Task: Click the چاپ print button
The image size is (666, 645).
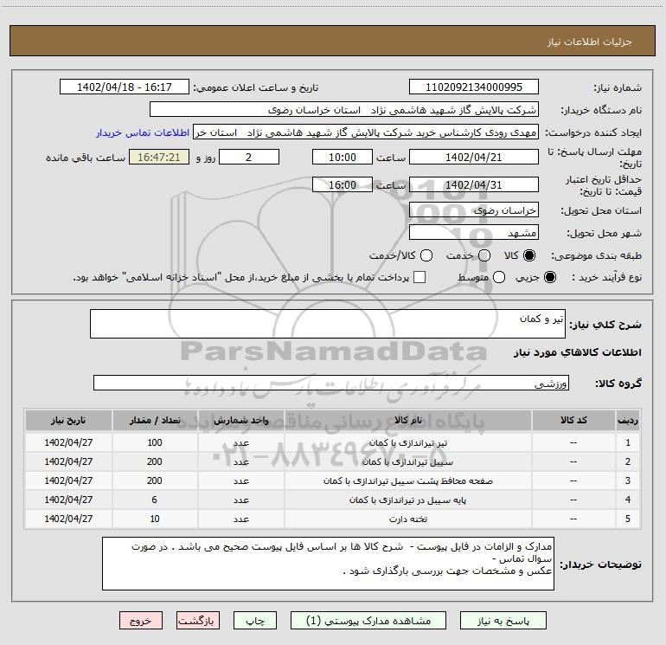Action: tap(255, 621)
